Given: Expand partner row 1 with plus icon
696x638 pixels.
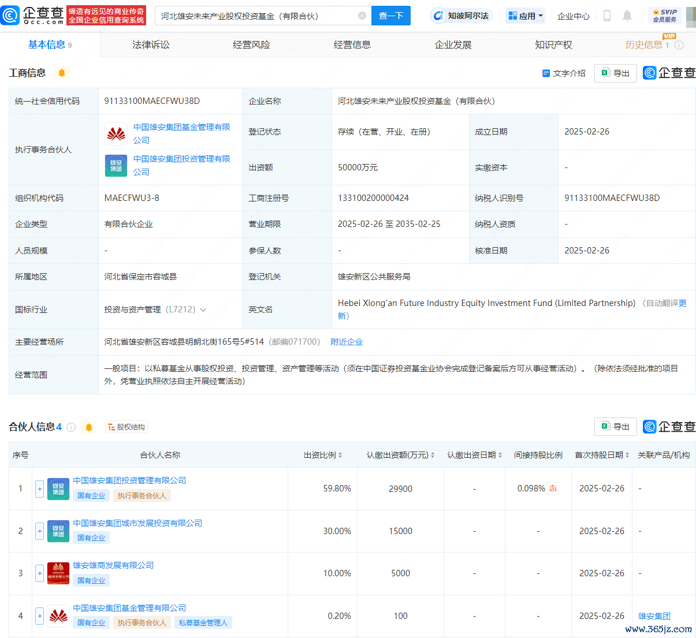Looking at the screenshot, I should pos(39,488).
